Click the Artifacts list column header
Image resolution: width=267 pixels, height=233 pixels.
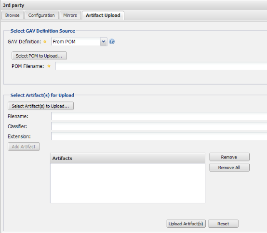(128, 158)
